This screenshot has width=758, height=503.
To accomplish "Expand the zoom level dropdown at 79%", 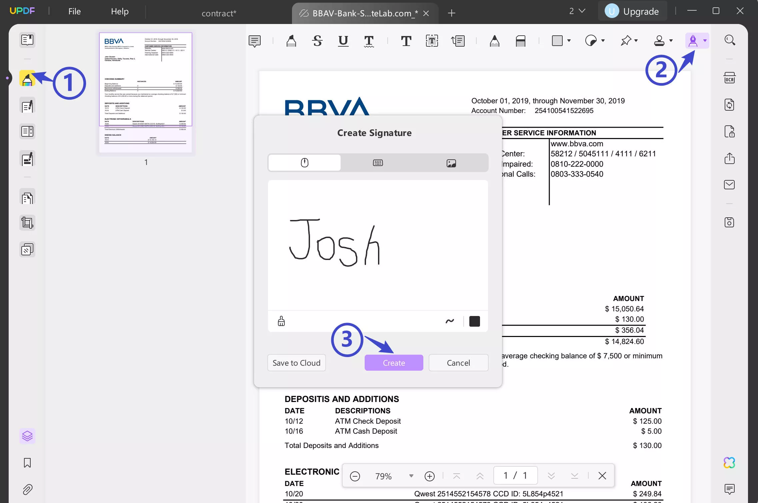I will [x=410, y=475].
